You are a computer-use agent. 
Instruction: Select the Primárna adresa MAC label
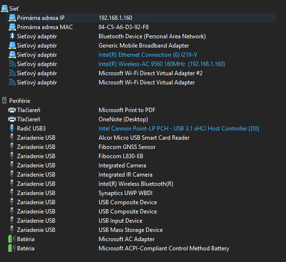click(x=45, y=27)
